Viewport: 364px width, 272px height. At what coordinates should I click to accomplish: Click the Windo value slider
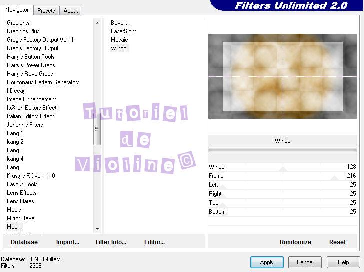tap(283, 168)
